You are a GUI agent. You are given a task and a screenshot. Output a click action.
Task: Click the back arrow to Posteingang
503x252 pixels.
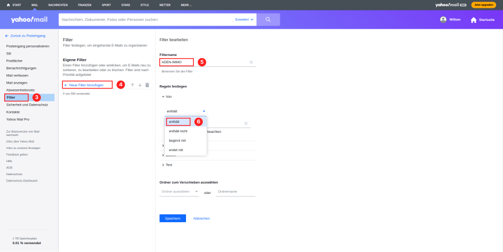click(7, 36)
